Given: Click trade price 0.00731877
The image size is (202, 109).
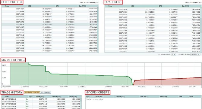Looking at the screenshot, I should [43, 99].
